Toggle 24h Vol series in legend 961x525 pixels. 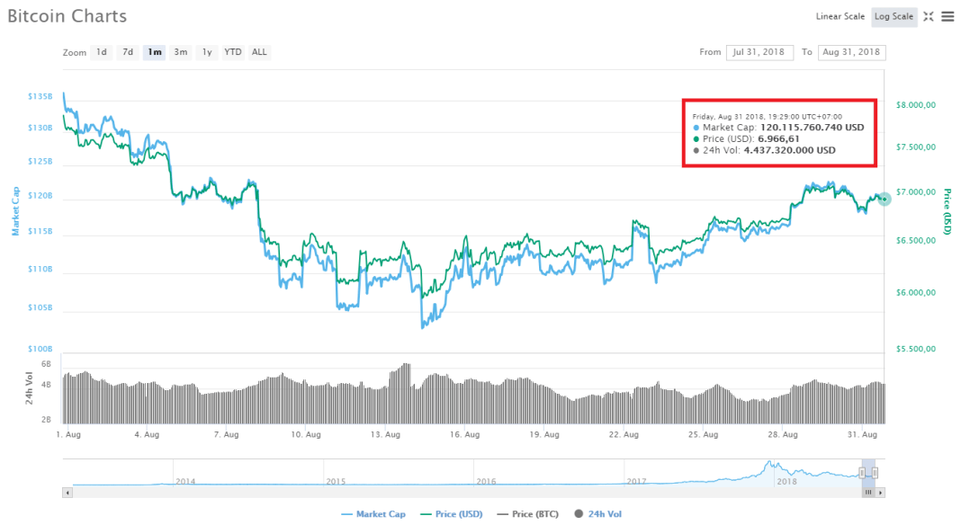(x=598, y=514)
